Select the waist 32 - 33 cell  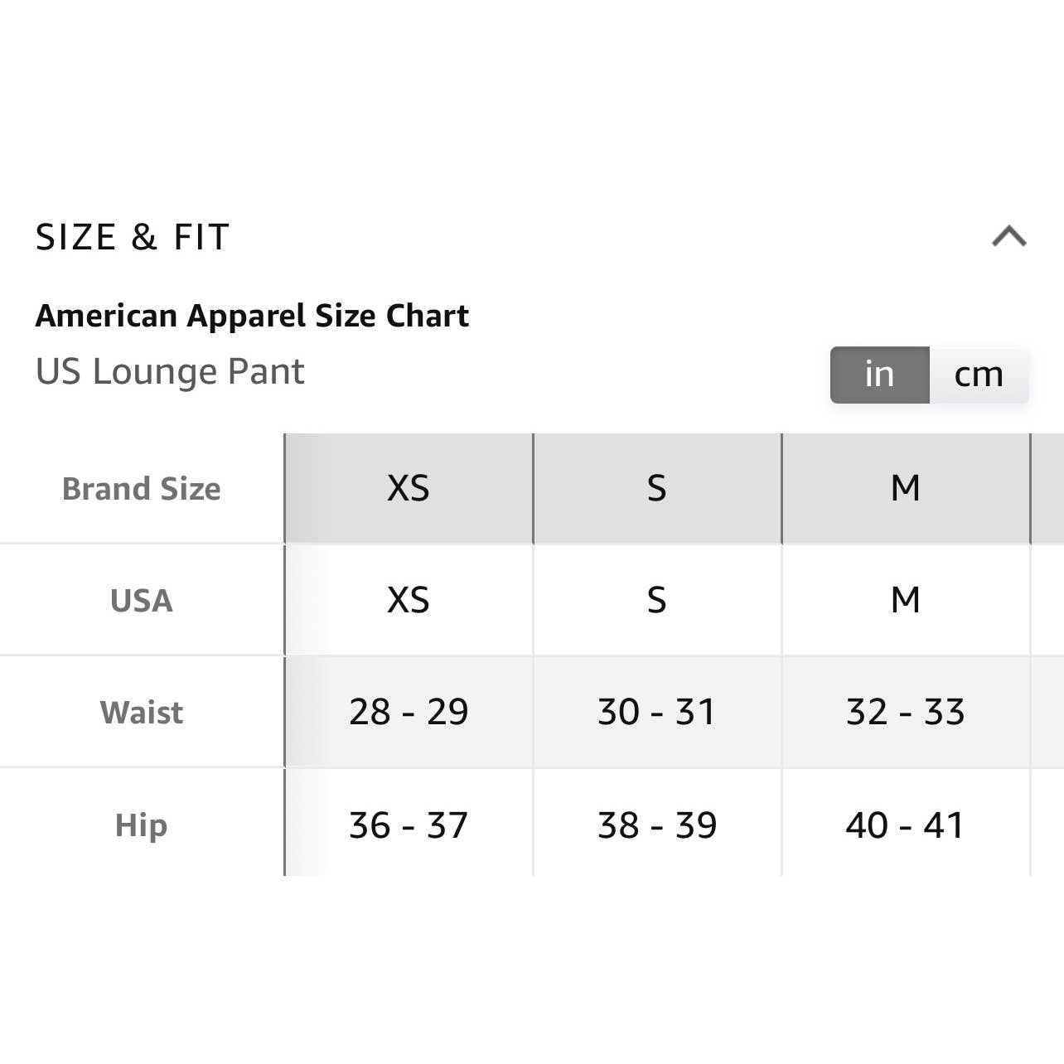[x=906, y=712]
